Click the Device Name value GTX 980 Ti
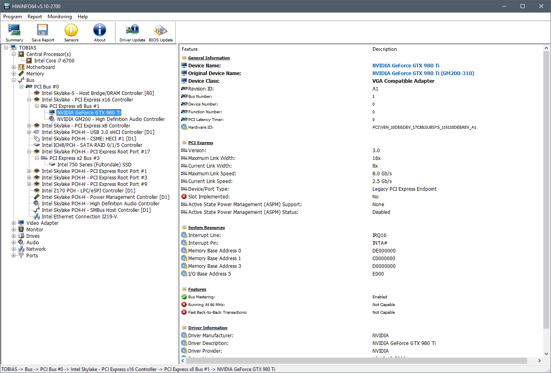 tap(406, 66)
